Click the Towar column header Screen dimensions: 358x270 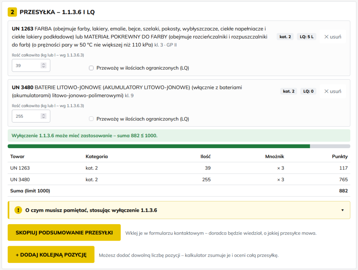17,157
